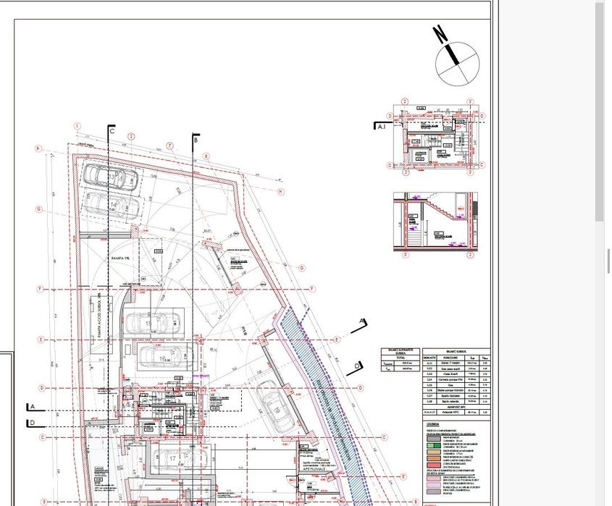Click grid axis bubble 1

(77, 127)
